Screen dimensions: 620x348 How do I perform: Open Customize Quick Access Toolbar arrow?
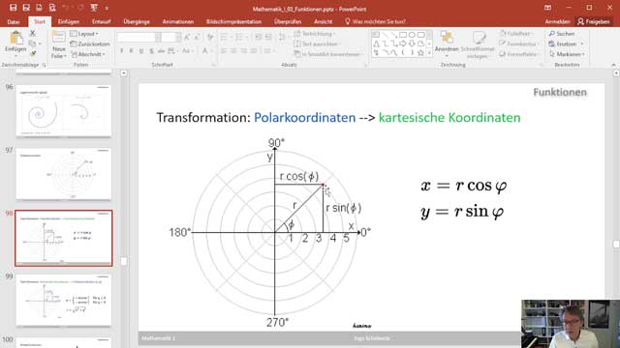coord(107,8)
